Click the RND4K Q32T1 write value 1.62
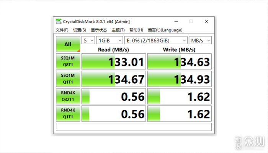The width and height of the screenshot is (268, 153). (x=180, y=96)
